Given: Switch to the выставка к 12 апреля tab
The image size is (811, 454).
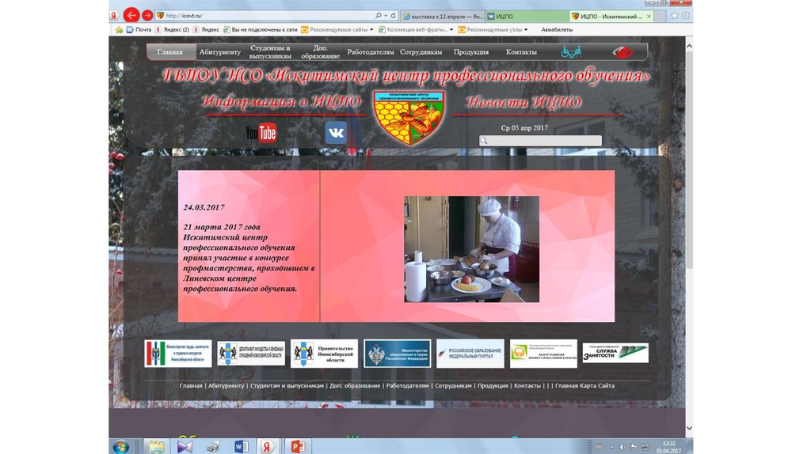Looking at the screenshot, I should (x=442, y=16).
